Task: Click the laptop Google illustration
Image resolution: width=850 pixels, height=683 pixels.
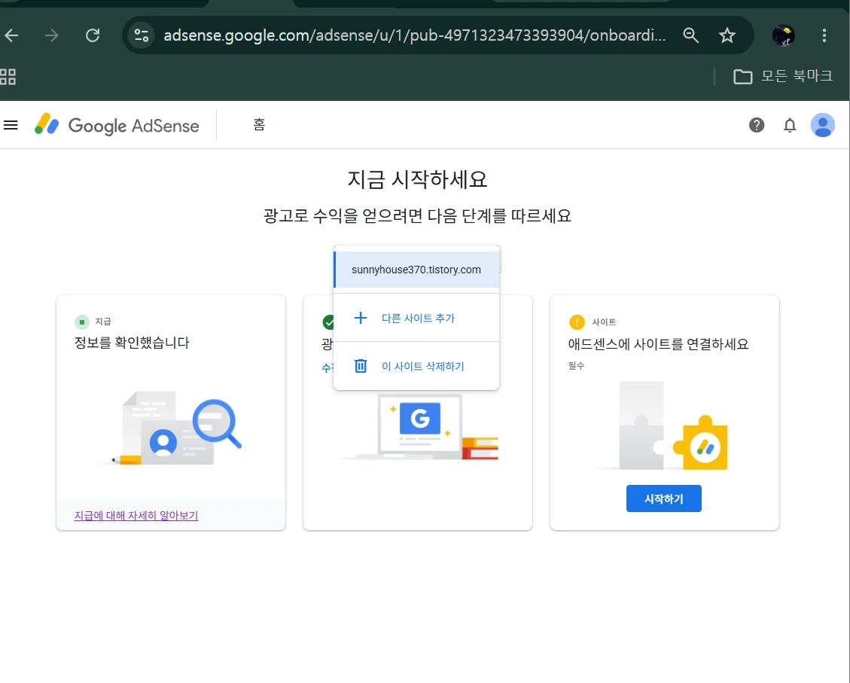Action: (x=420, y=427)
